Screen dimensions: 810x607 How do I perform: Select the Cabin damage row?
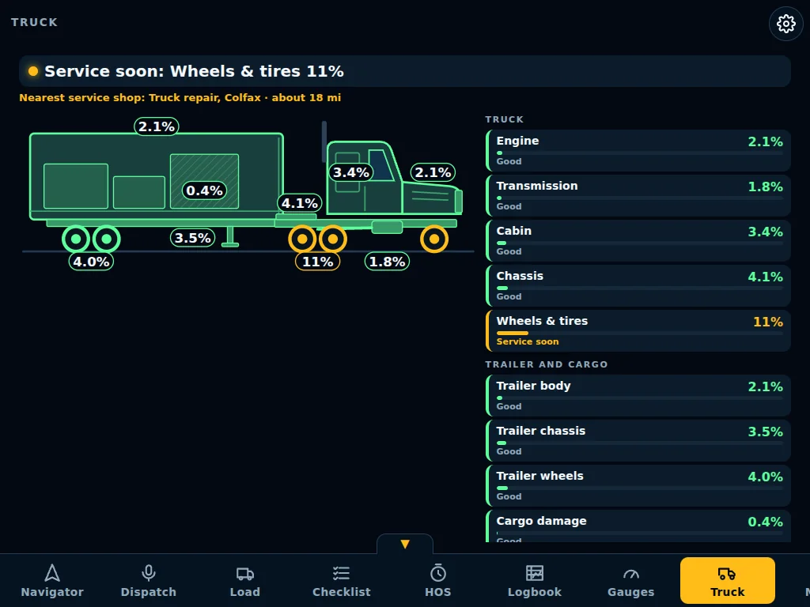tap(638, 240)
